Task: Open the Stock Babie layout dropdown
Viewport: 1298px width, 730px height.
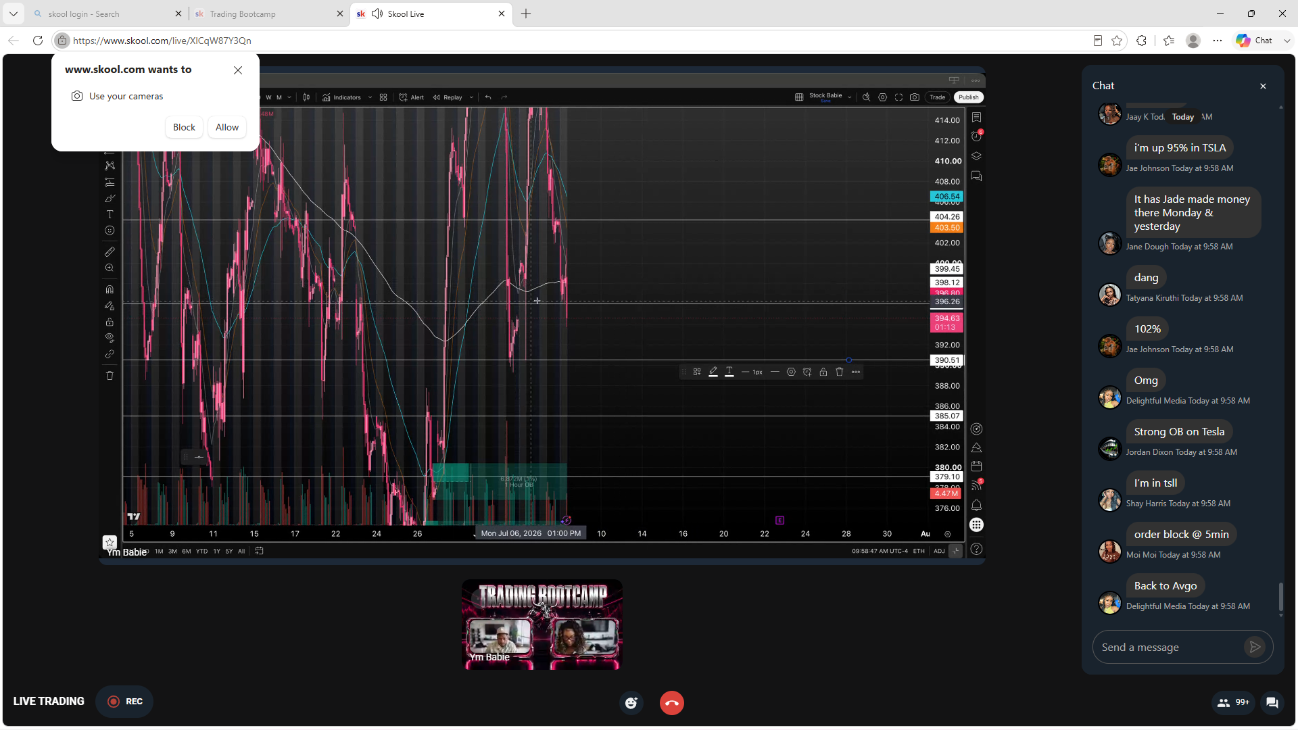Action: click(830, 97)
